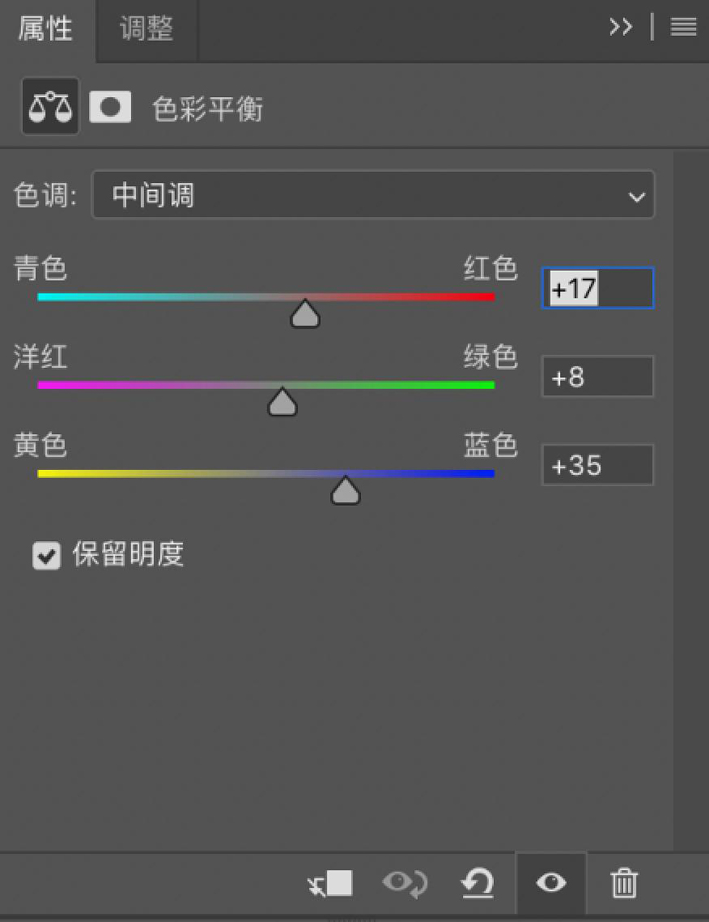Click the clip-to-layer icon at bottom
Viewport: 709px width, 922px height.
point(329,884)
